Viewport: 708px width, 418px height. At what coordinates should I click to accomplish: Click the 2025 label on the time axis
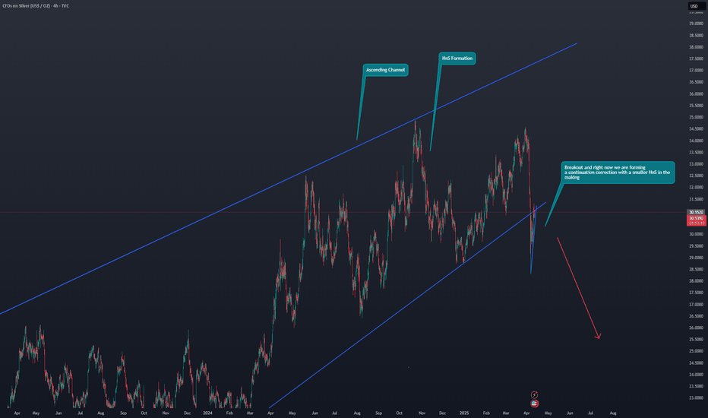(x=464, y=413)
